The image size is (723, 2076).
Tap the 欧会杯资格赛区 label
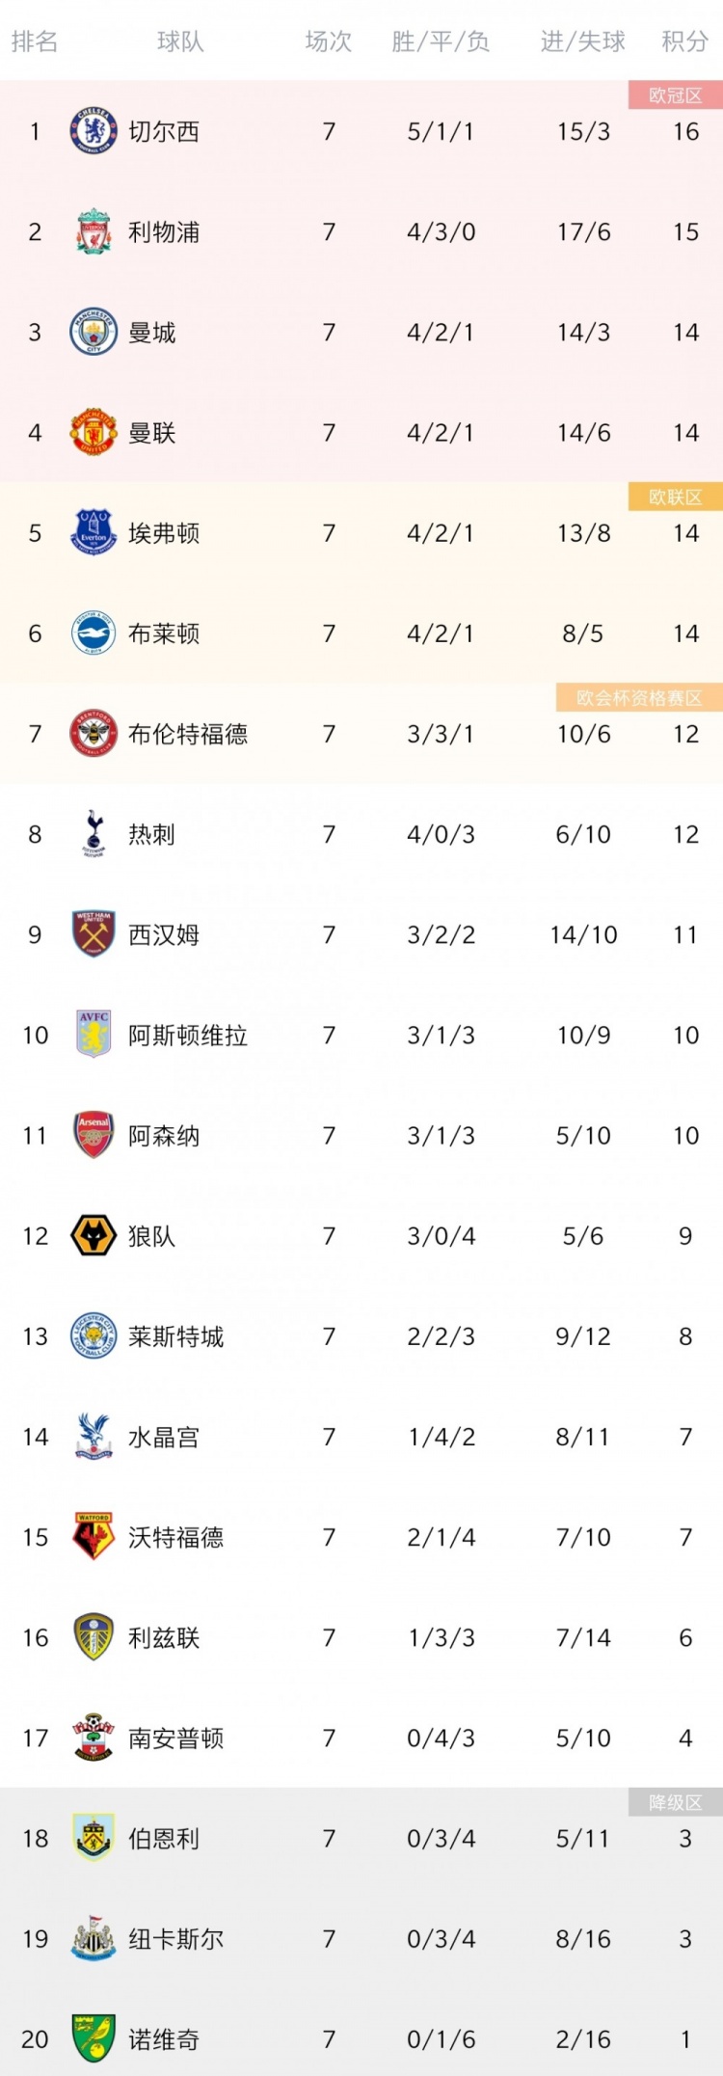pos(639,697)
